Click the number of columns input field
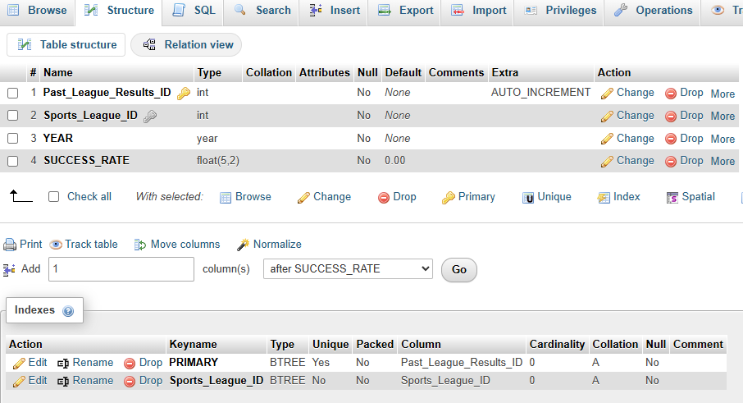The height and width of the screenshot is (403, 743). click(x=121, y=268)
